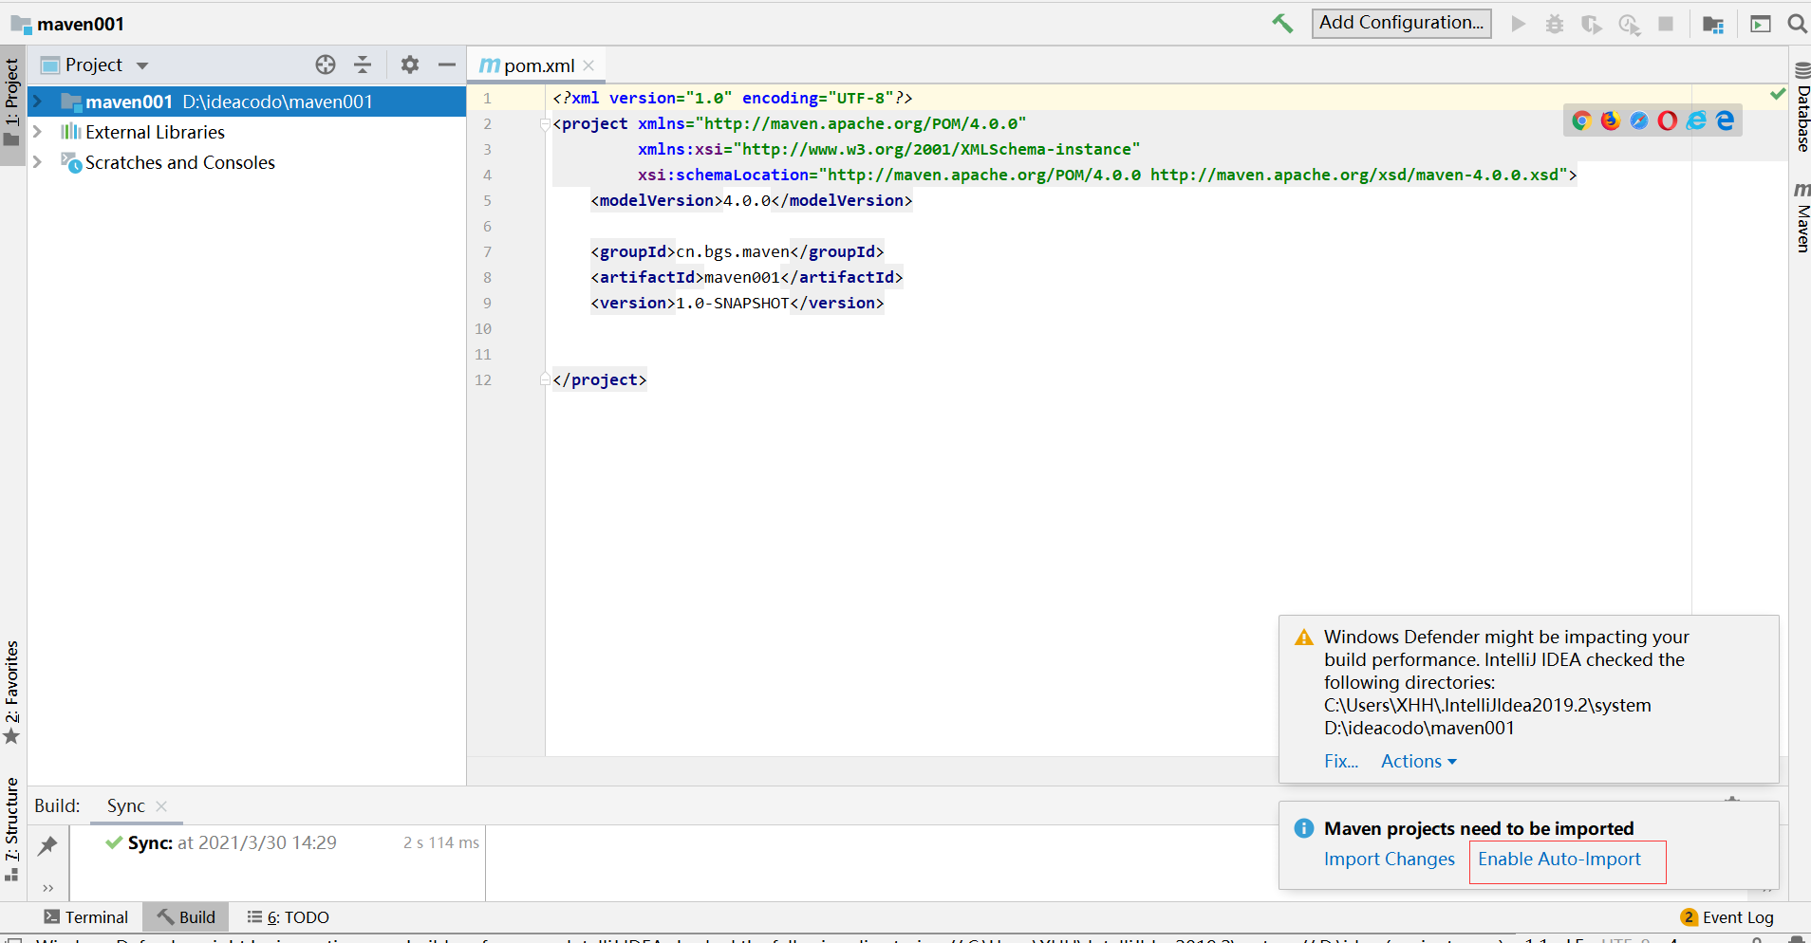Image resolution: width=1811 pixels, height=943 pixels.
Task: Click the inspection green checkmark indicator
Action: pos(1778,94)
